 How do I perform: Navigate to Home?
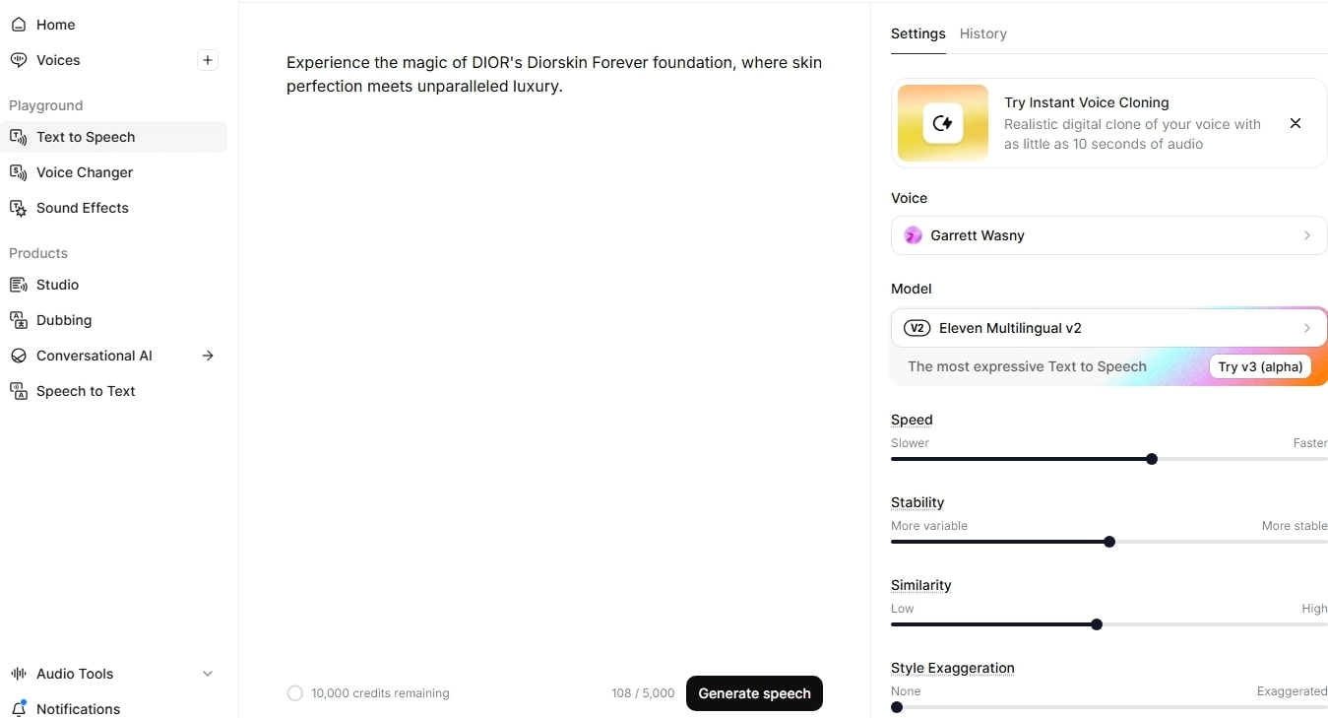coord(55,25)
